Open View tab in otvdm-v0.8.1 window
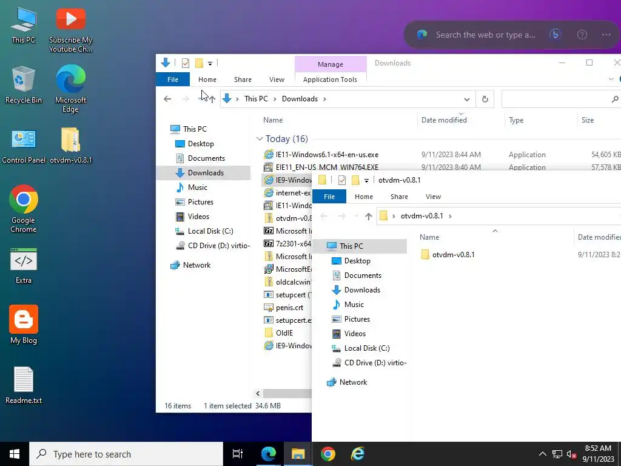Screen dimensions: 621x466 tap(433, 197)
